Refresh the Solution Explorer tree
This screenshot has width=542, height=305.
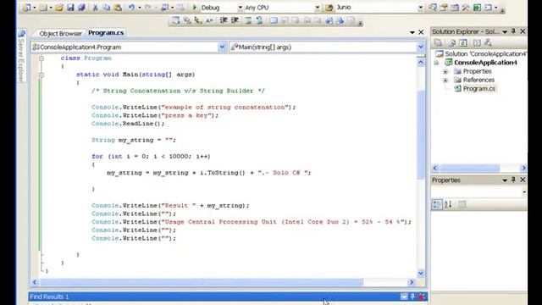tap(463, 43)
